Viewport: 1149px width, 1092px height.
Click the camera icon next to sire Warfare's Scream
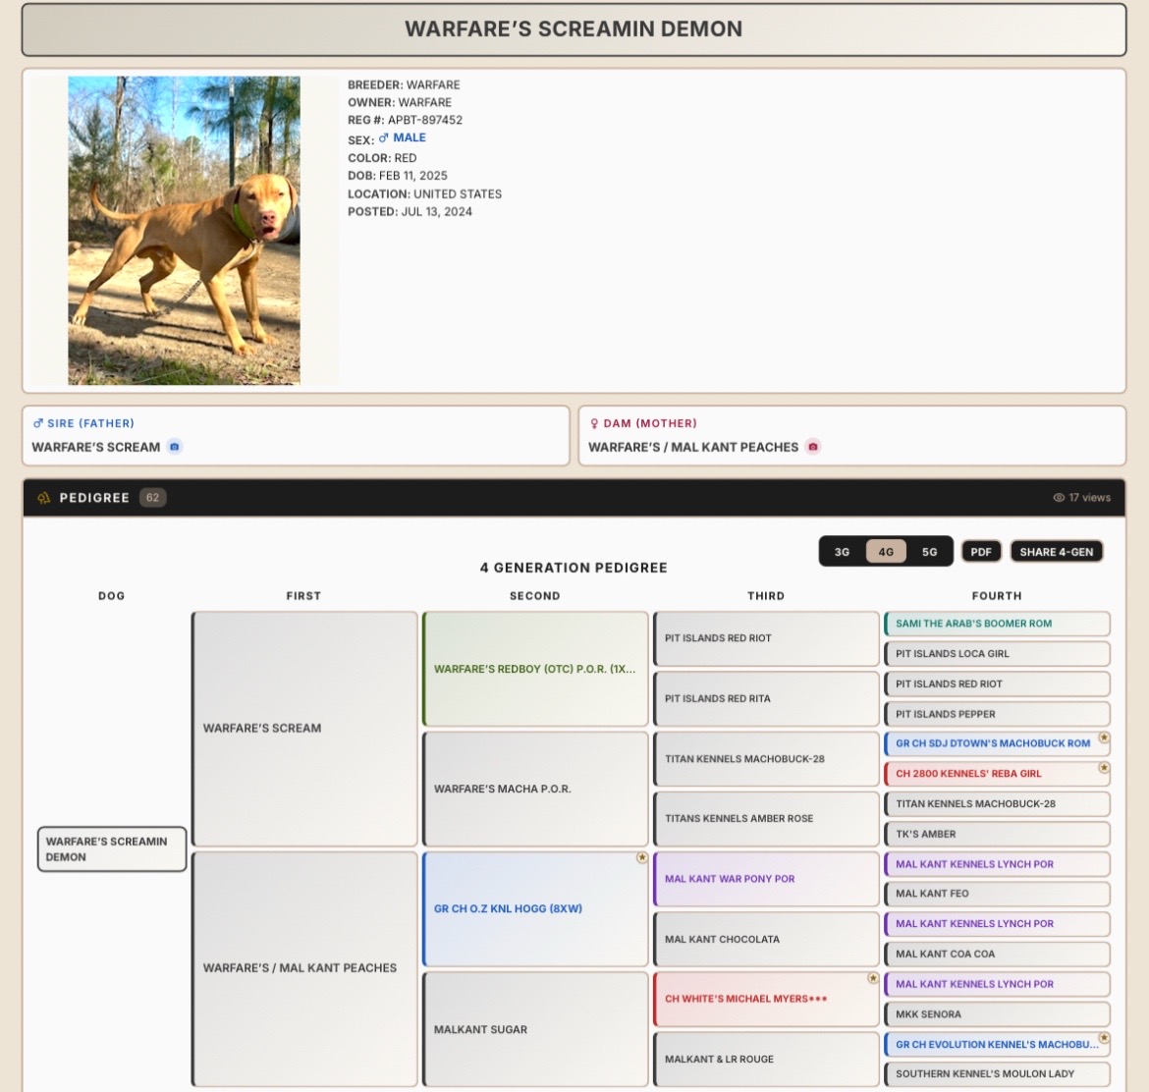click(x=175, y=447)
